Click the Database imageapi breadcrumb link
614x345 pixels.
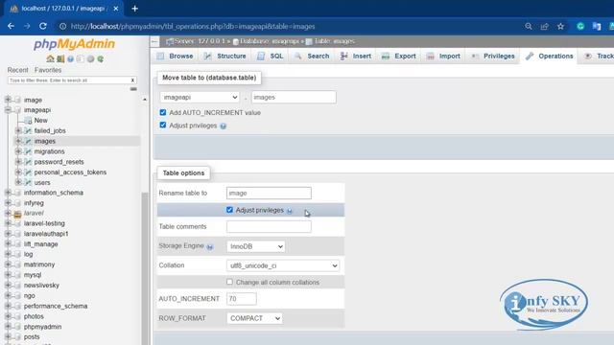(x=269, y=41)
